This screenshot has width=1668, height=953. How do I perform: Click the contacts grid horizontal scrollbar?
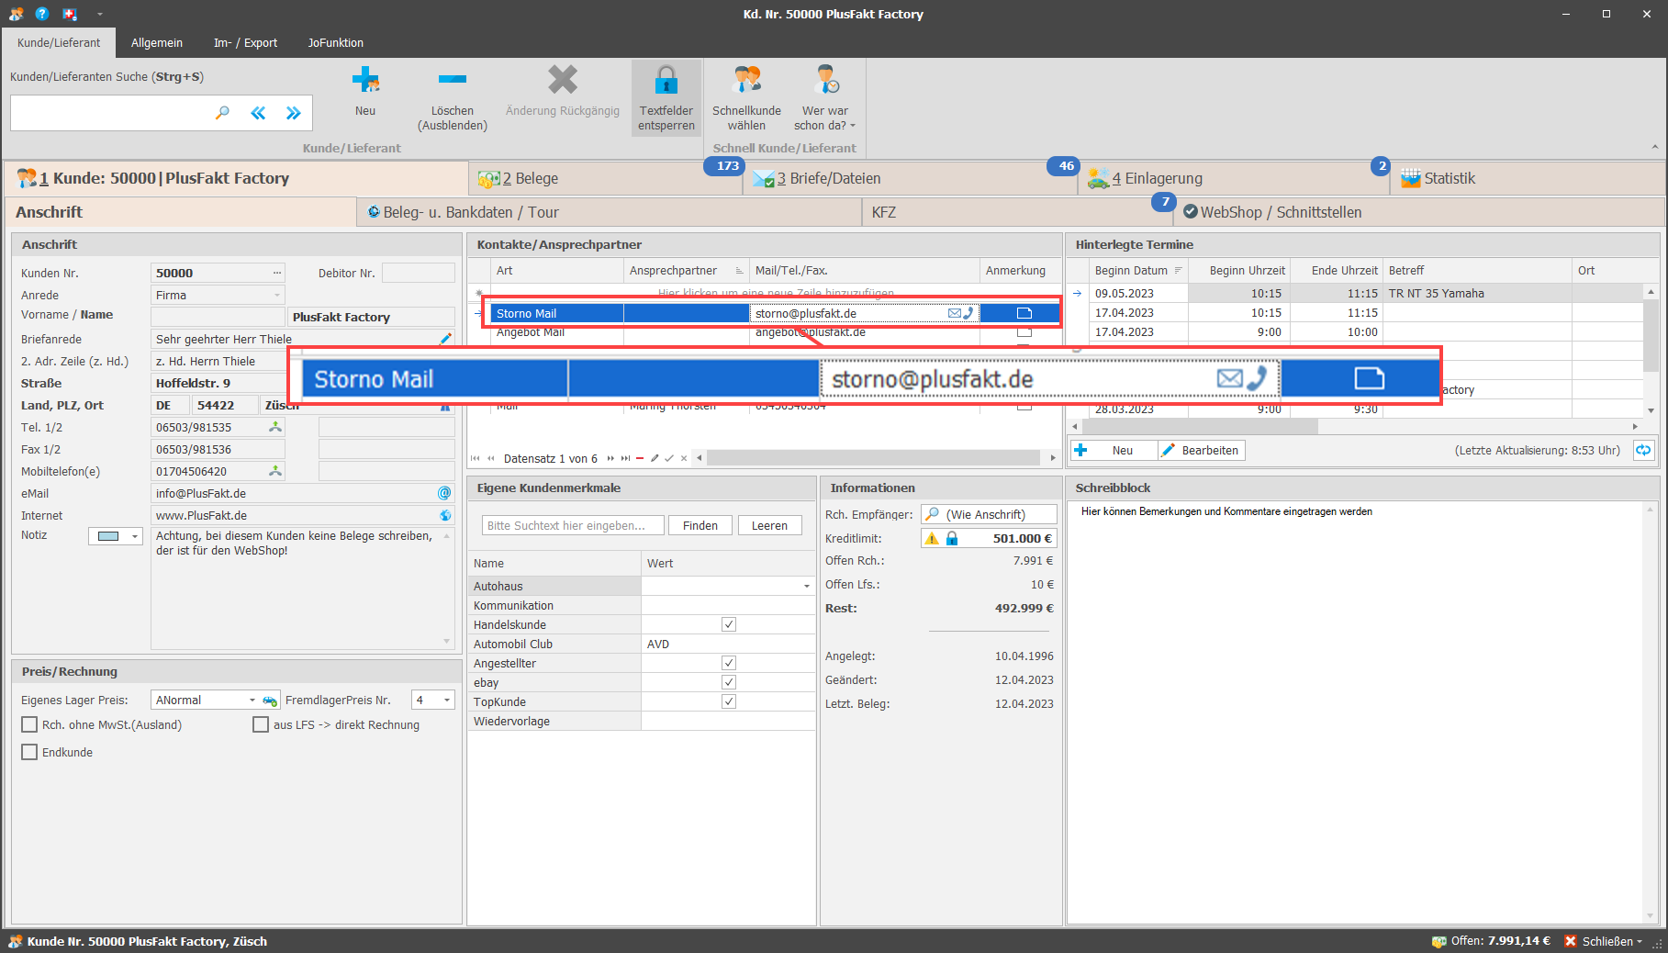tap(874, 458)
